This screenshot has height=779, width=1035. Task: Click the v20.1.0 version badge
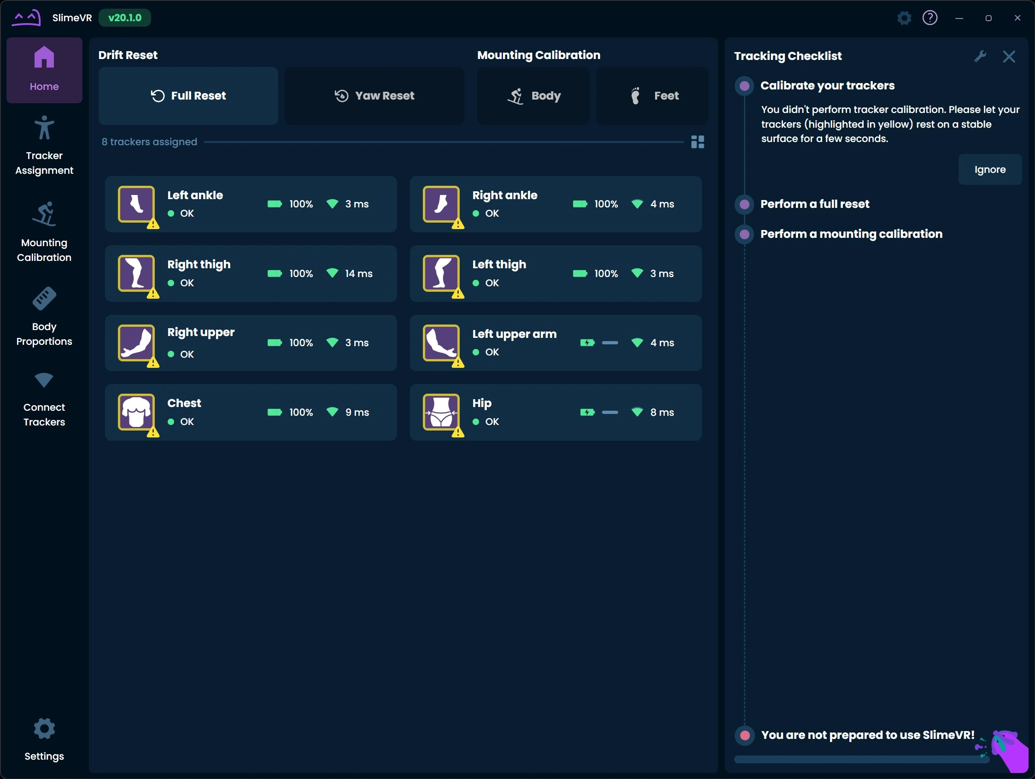tap(125, 18)
